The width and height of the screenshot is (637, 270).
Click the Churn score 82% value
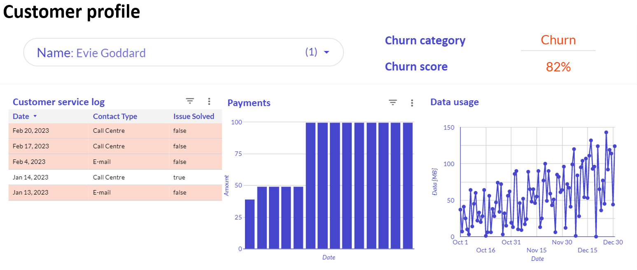click(x=558, y=67)
